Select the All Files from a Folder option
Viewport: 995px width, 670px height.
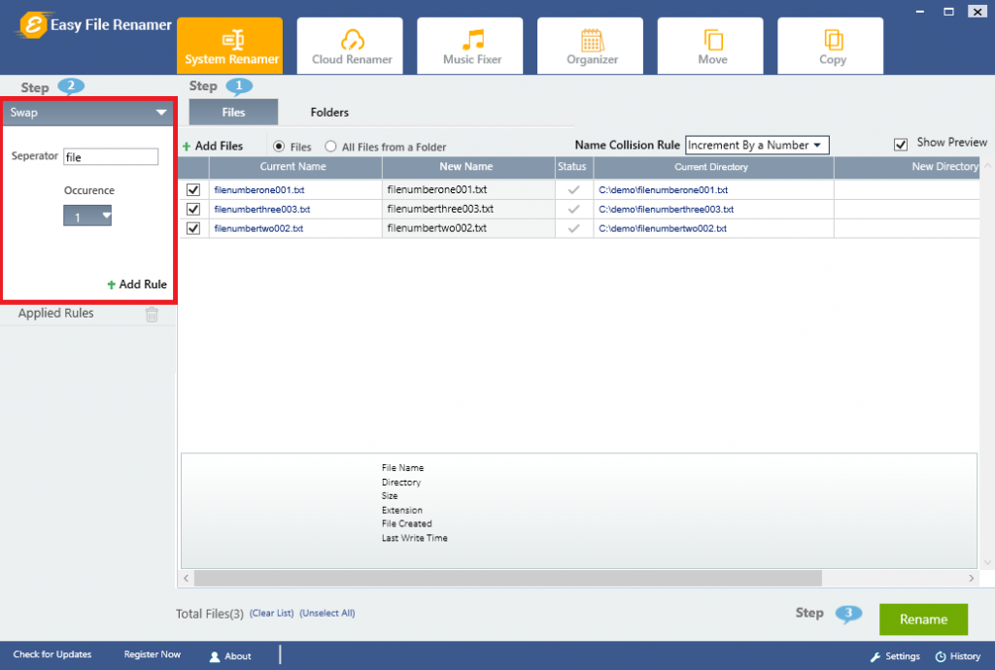coord(329,146)
